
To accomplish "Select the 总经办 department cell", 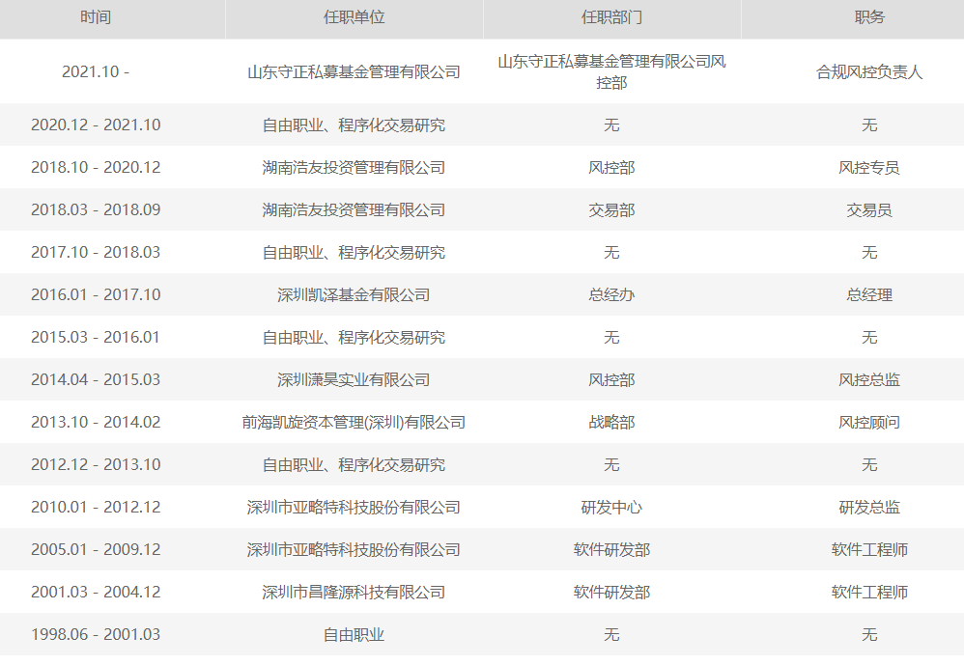I will [611, 294].
